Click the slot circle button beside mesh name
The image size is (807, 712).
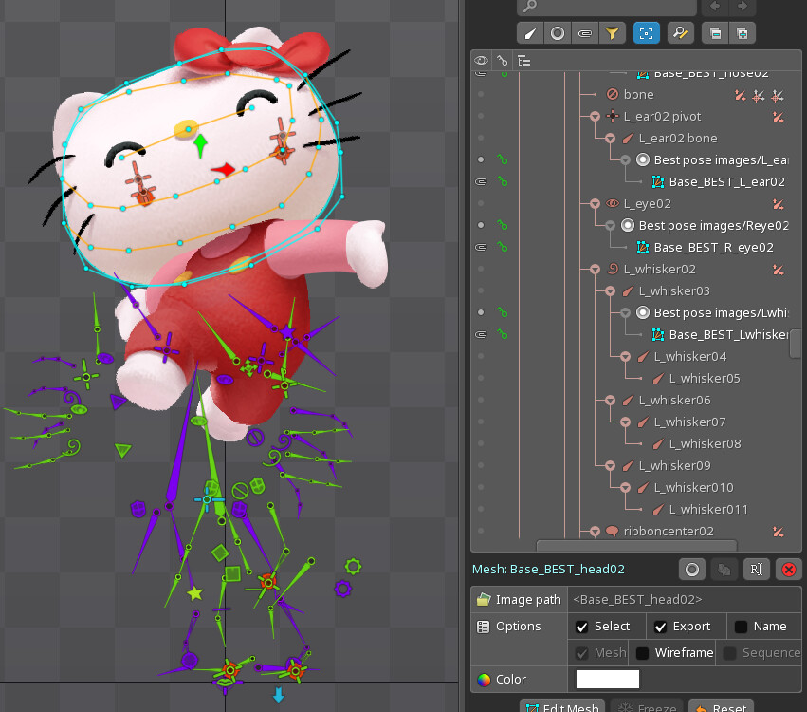692,570
